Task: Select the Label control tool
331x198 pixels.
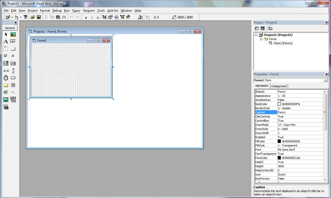Action: click(6, 42)
